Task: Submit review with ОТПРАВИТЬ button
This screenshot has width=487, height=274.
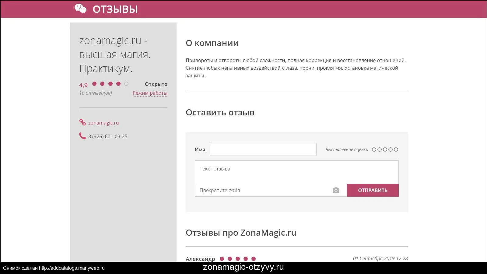Action: tap(373, 190)
